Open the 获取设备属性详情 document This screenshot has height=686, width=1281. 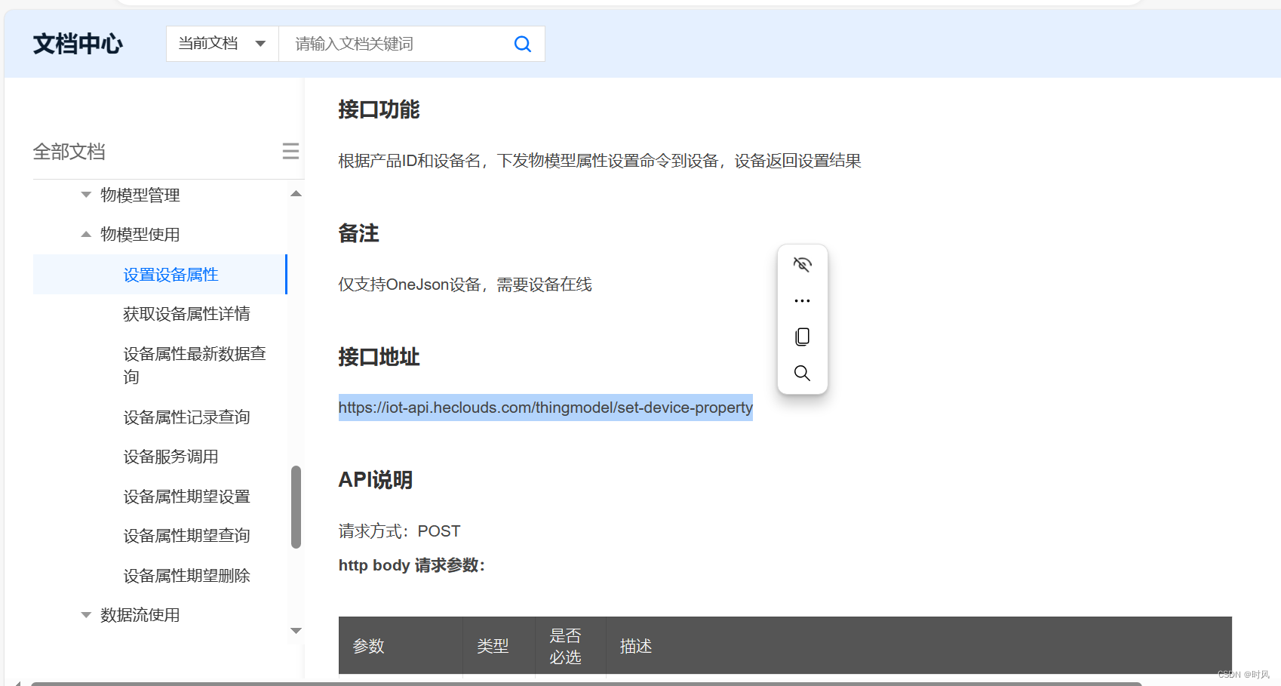tap(186, 313)
